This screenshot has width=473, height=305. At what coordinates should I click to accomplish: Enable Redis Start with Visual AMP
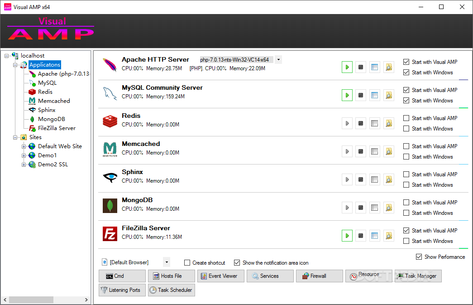pyautogui.click(x=406, y=118)
